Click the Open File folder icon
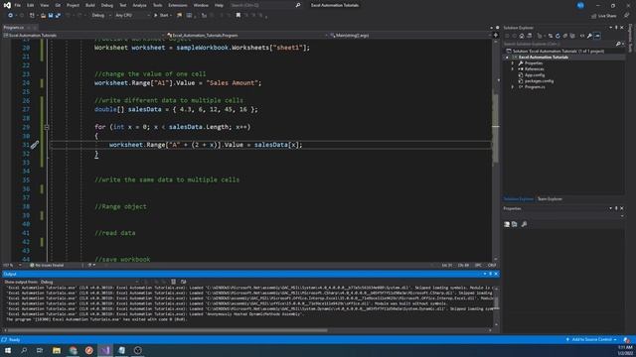 point(43,16)
